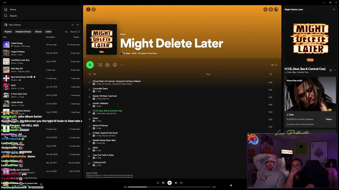339x190 pixels.
Task: Open more options for album
Action: pyautogui.click(x=122, y=65)
